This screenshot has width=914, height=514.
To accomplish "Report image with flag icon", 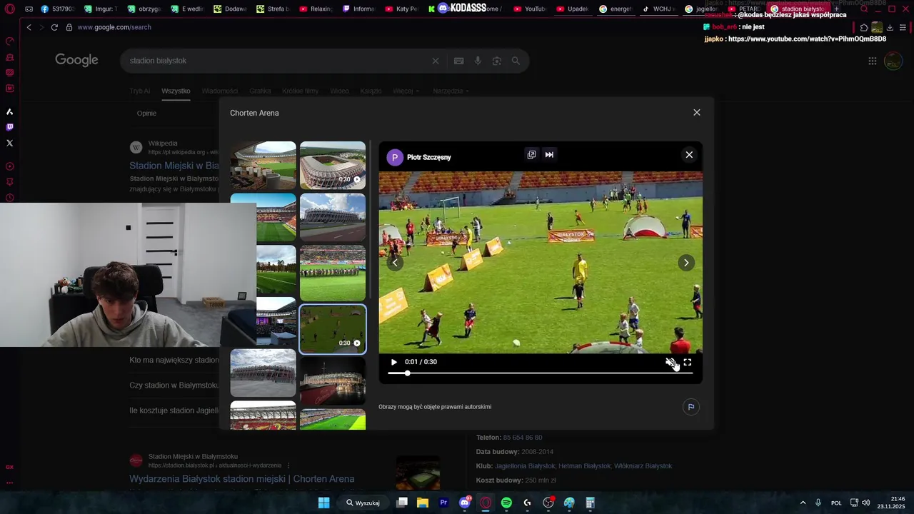I will click(690, 407).
